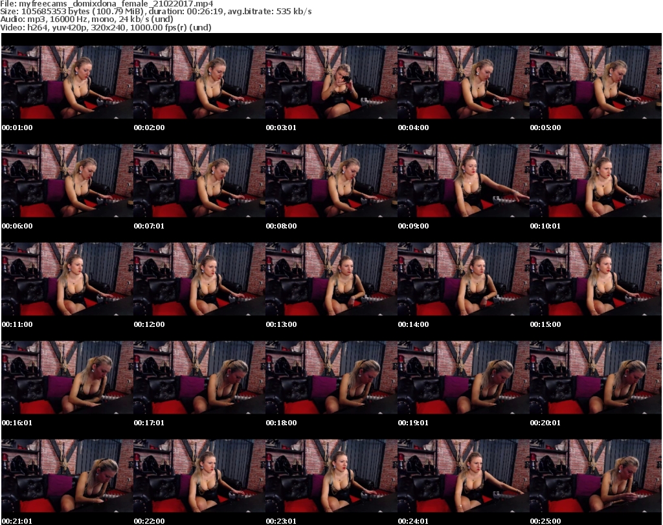Open the thumbnail at 00:25:00
The image size is (663, 525).
coord(596,476)
